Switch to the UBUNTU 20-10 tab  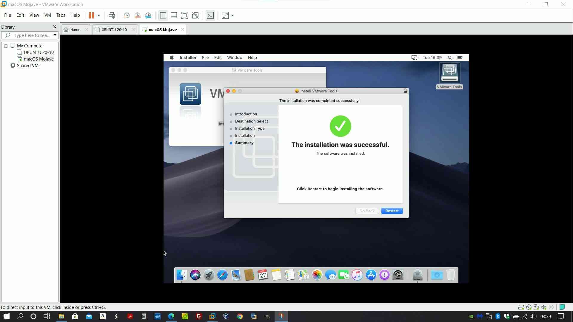[114, 30]
